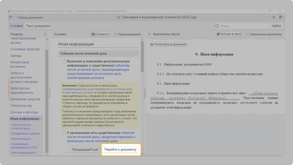Open Основные средства section in sidebar

tap(25, 49)
